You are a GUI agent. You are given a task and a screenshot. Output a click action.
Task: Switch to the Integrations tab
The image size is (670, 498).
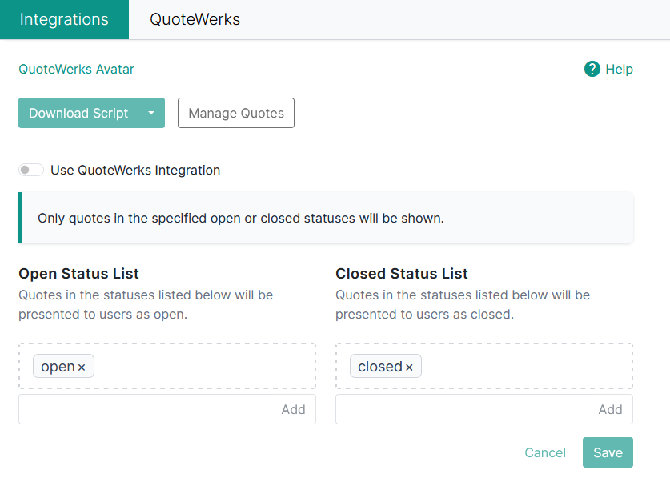[64, 19]
